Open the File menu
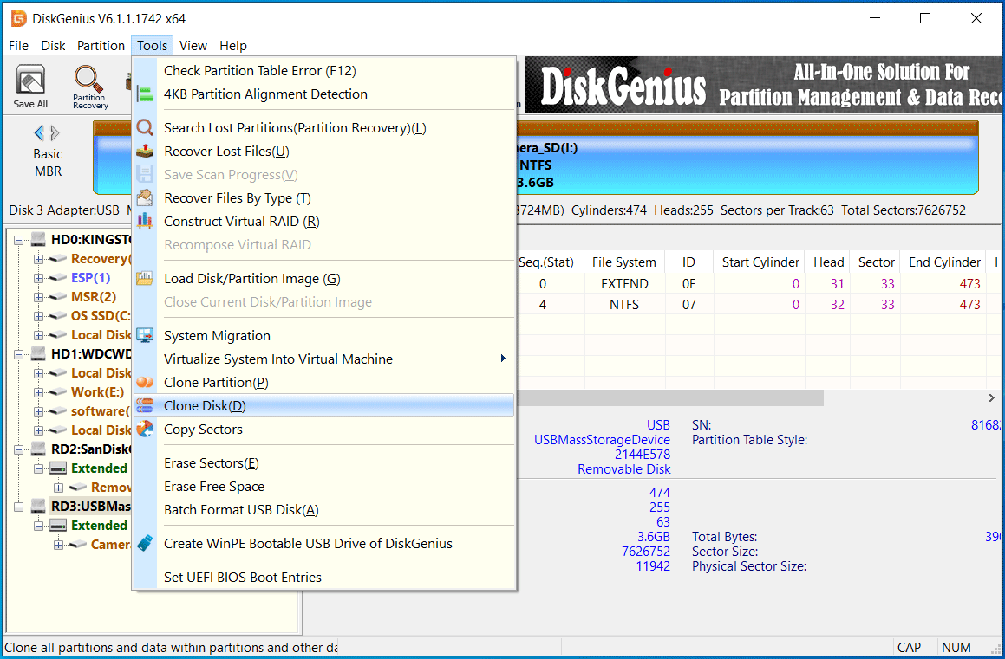This screenshot has height=659, width=1005. [18, 45]
